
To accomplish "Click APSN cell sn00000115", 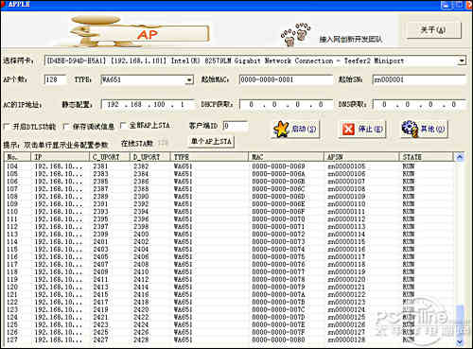I will 346,242.
